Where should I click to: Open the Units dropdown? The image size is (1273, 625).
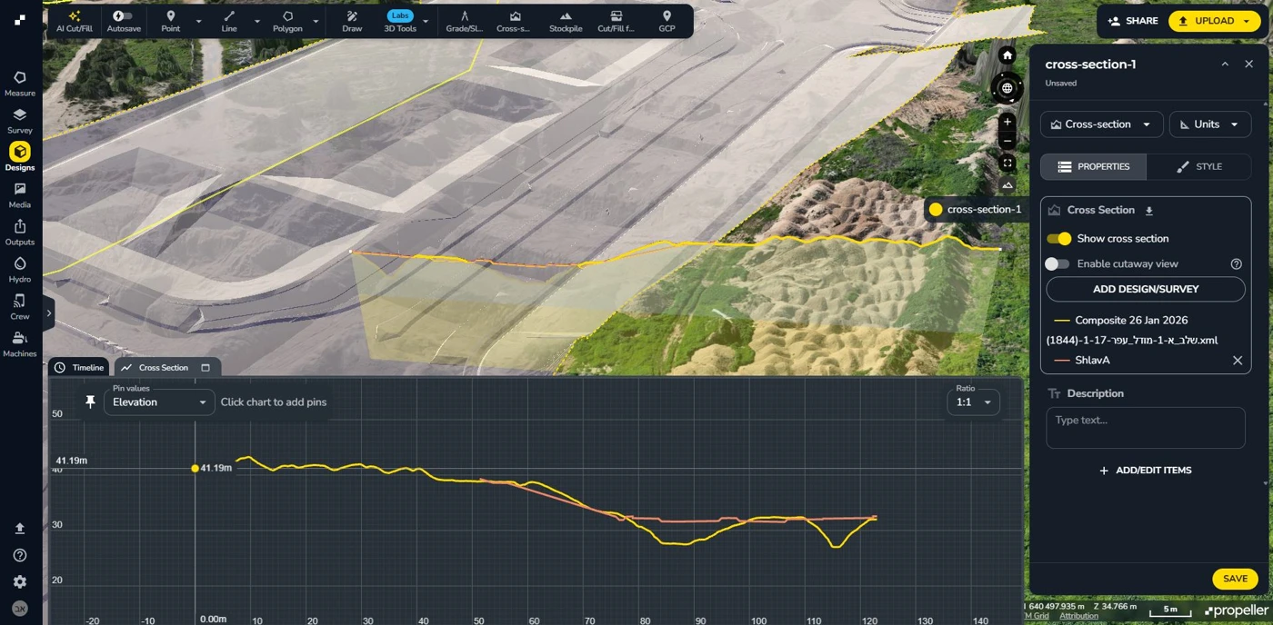pyautogui.click(x=1210, y=124)
